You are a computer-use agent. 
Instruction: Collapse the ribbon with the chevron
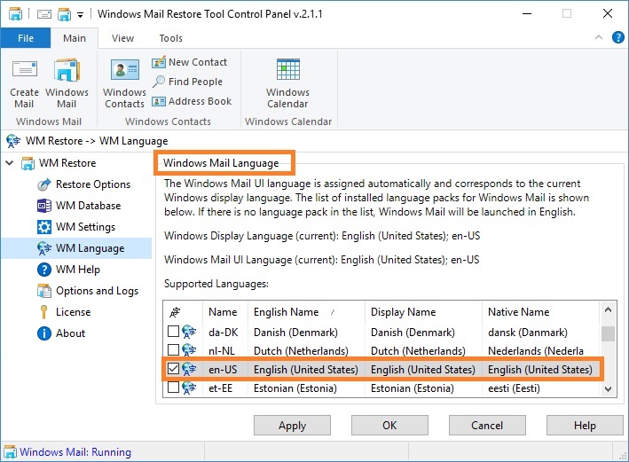point(599,38)
